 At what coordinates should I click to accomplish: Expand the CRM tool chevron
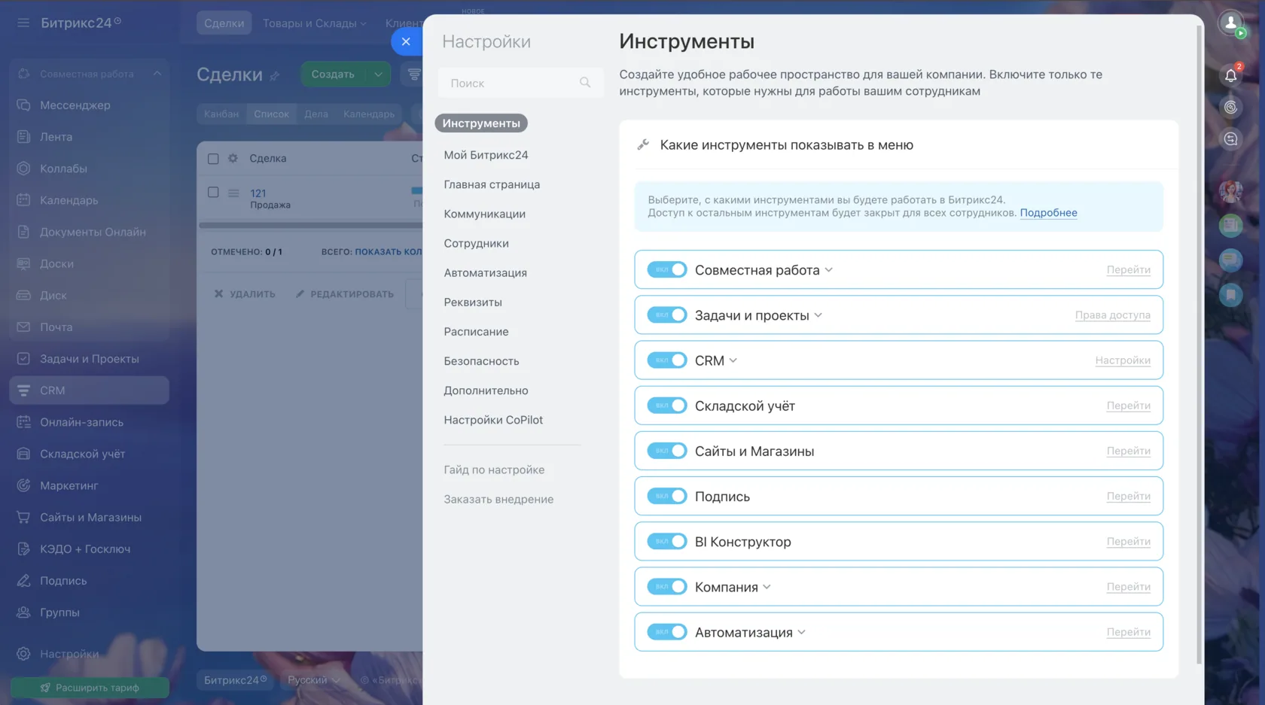[x=733, y=360]
